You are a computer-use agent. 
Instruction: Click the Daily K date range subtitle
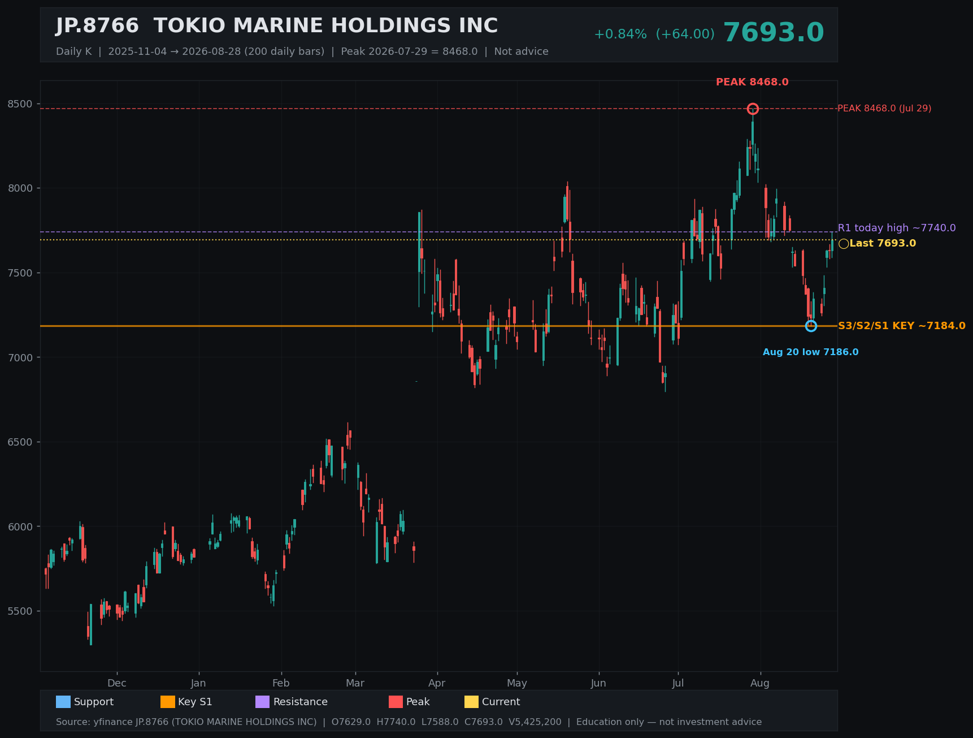point(302,51)
